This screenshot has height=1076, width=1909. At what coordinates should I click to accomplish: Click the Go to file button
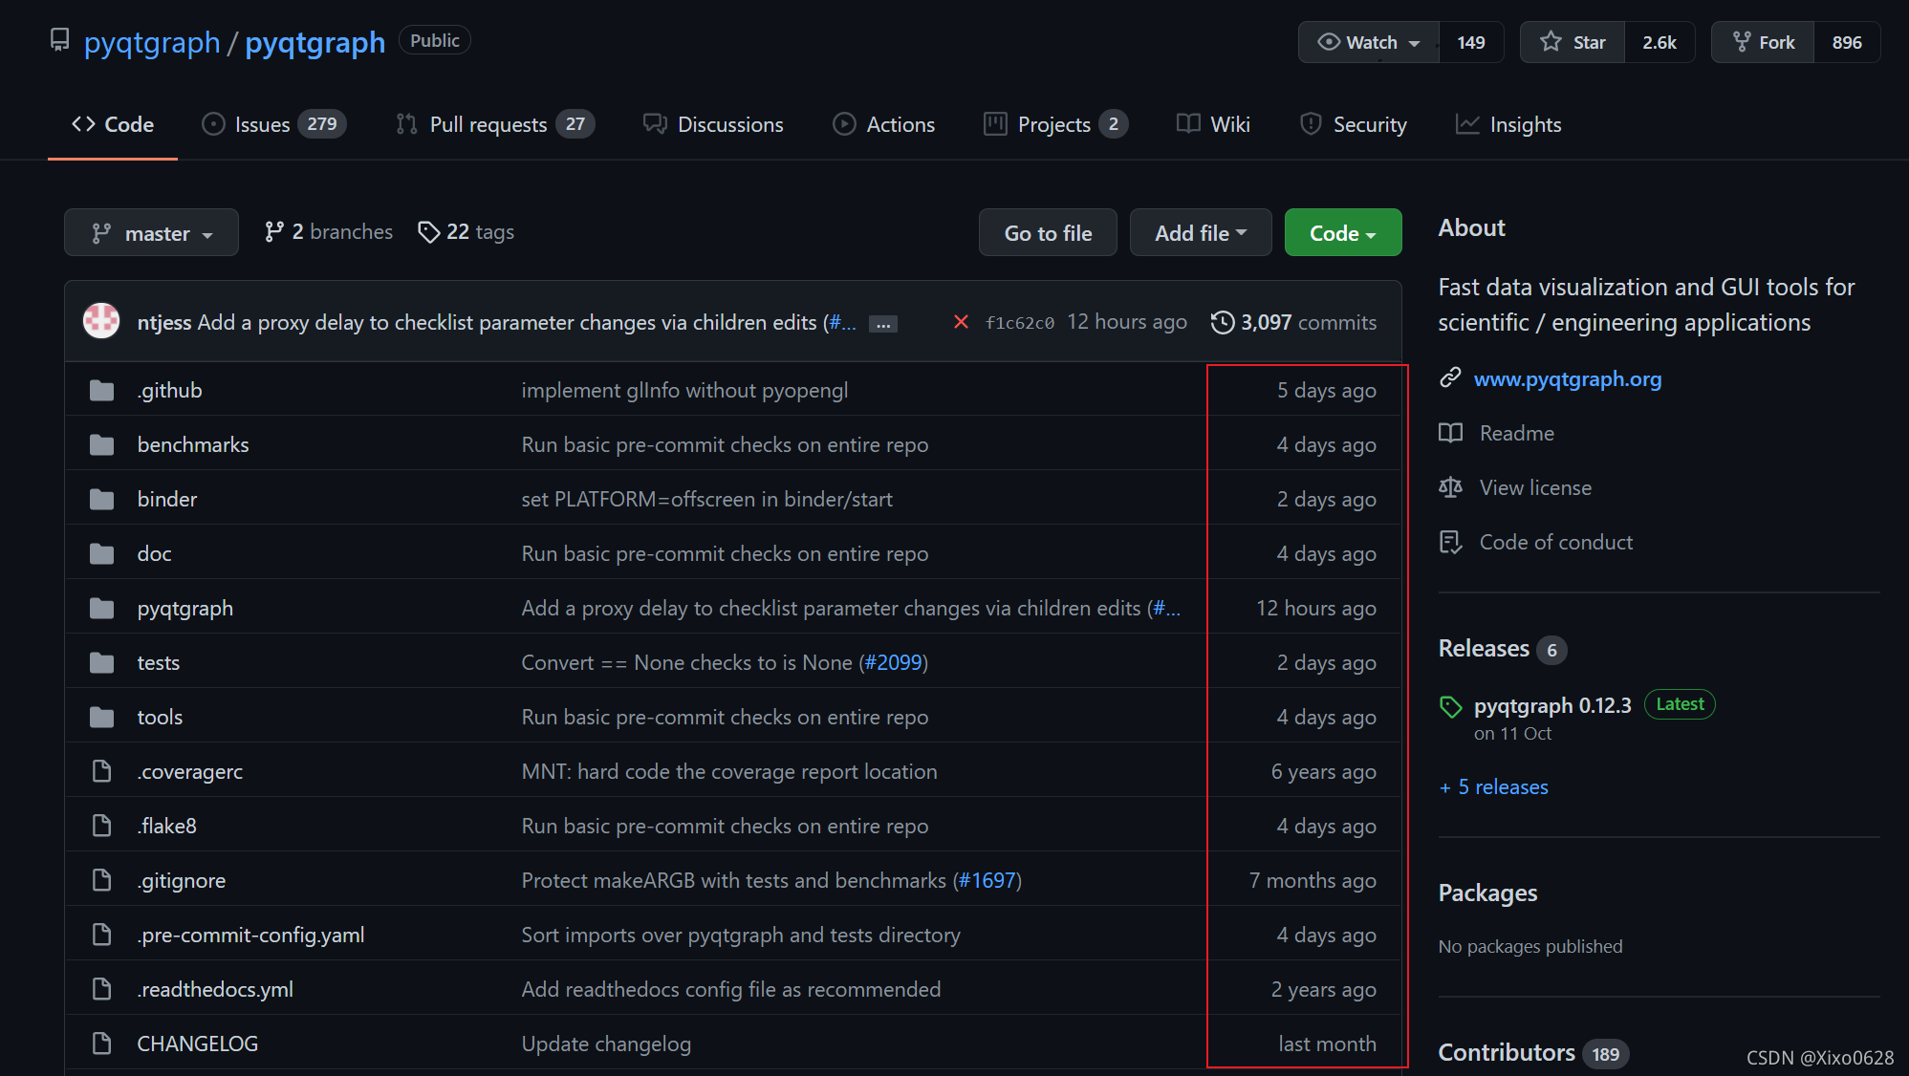[1047, 233]
